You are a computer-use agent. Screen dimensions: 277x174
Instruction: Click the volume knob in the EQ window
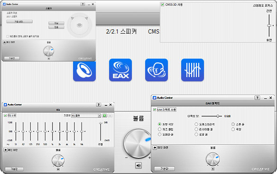[x=58, y=160]
